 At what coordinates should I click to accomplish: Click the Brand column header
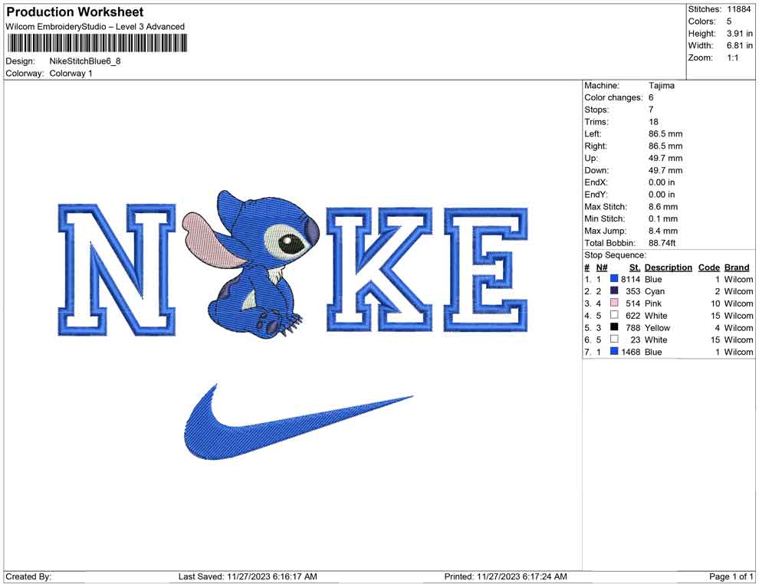(737, 267)
